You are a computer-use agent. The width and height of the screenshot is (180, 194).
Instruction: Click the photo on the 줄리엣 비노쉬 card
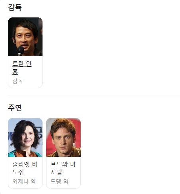pos(25,137)
